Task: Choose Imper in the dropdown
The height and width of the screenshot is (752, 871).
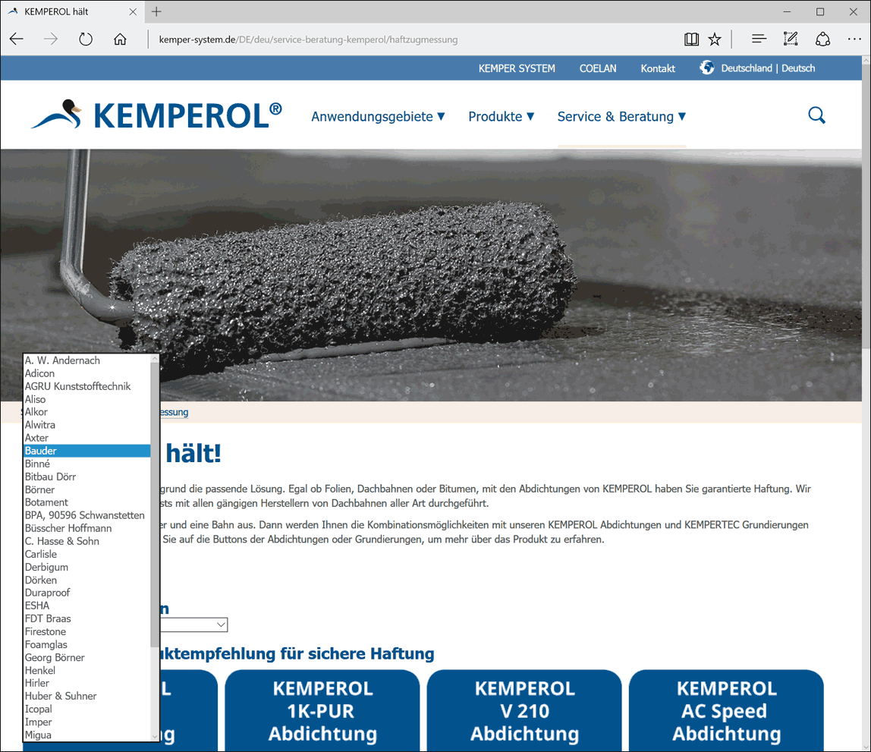Action: [x=87, y=722]
